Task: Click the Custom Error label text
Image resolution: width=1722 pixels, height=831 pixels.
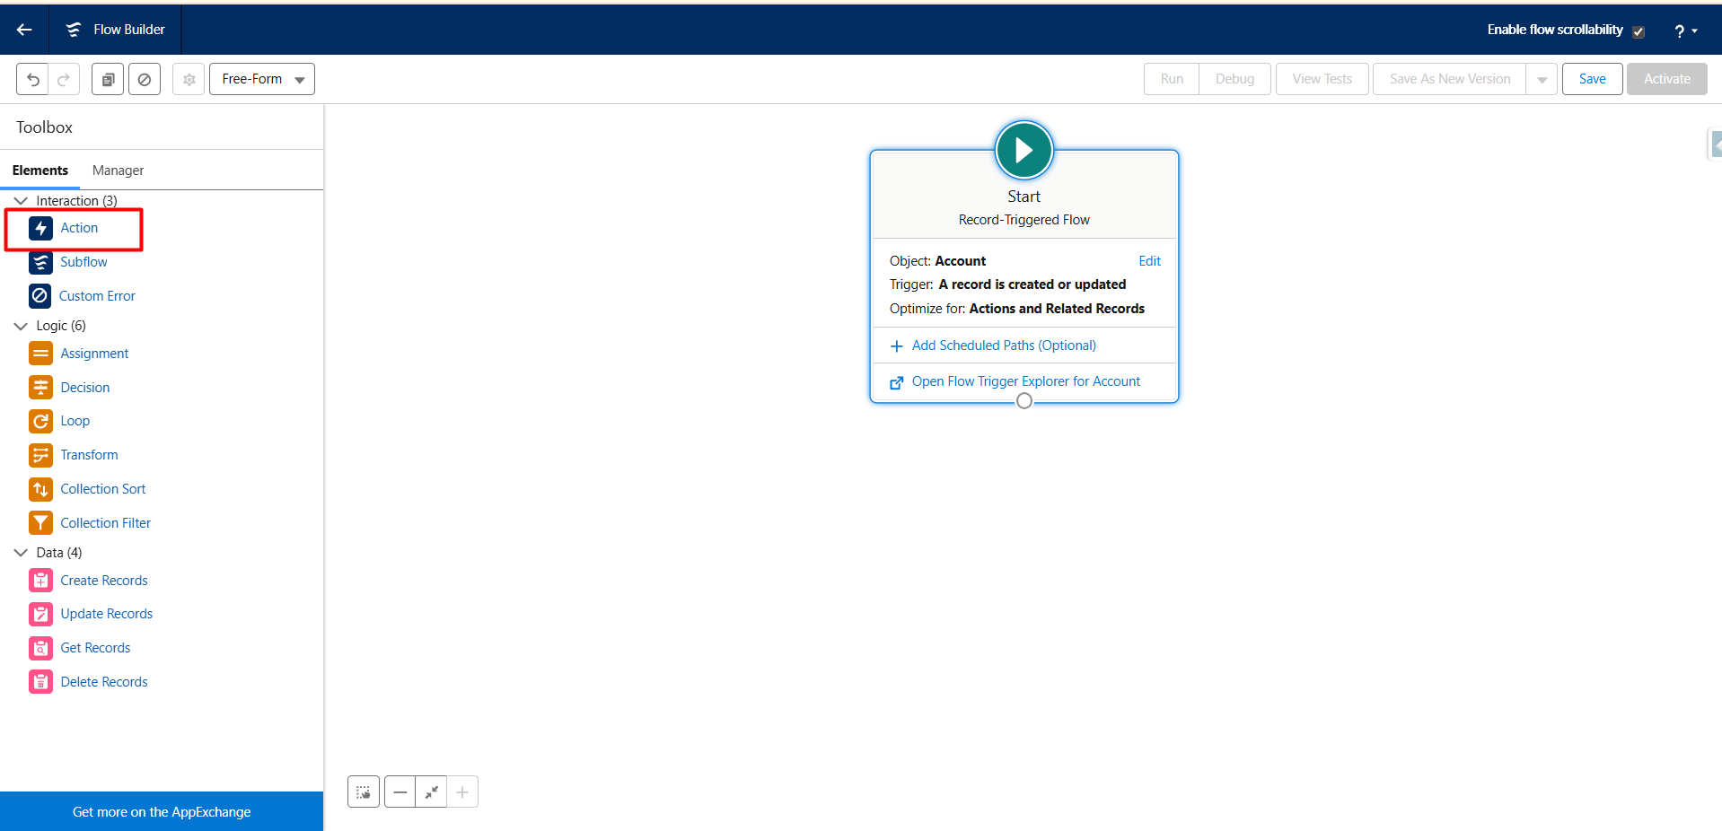Action: point(97,296)
